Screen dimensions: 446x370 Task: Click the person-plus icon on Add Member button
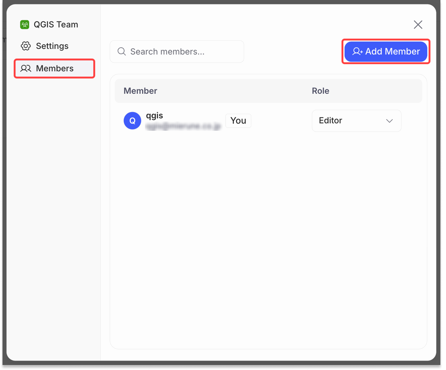(357, 52)
